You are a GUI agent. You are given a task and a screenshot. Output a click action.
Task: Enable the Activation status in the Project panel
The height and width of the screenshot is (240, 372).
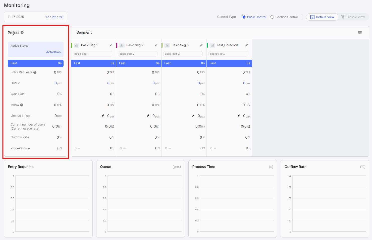click(x=53, y=52)
